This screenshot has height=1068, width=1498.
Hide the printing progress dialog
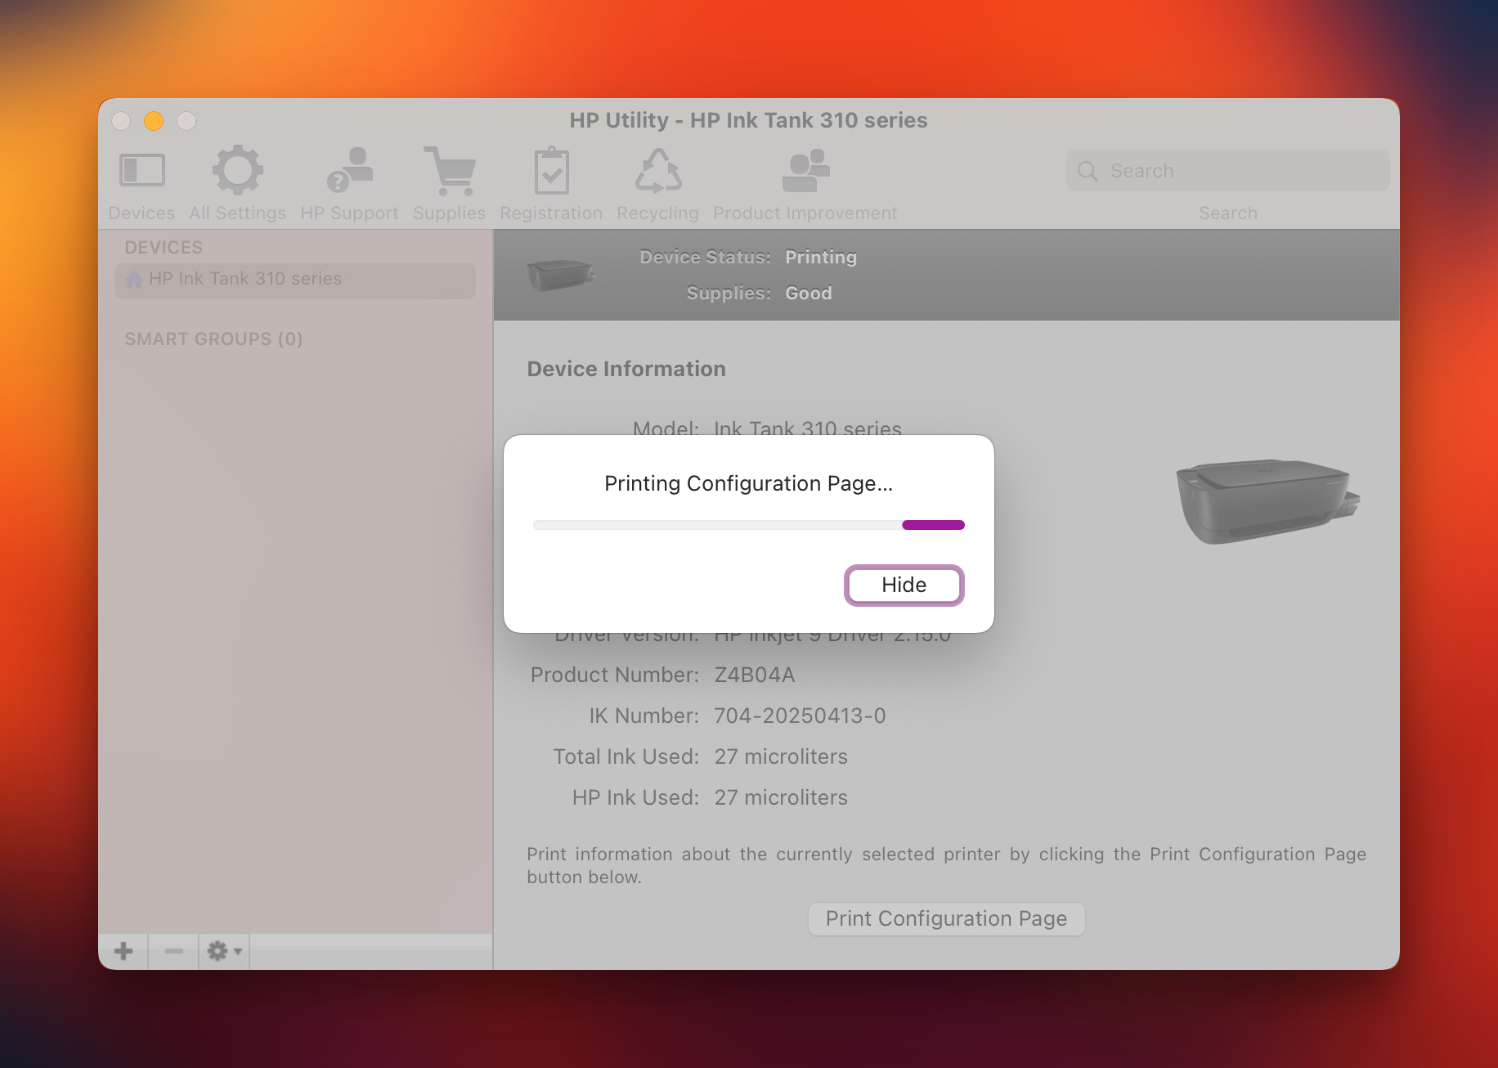point(904,586)
